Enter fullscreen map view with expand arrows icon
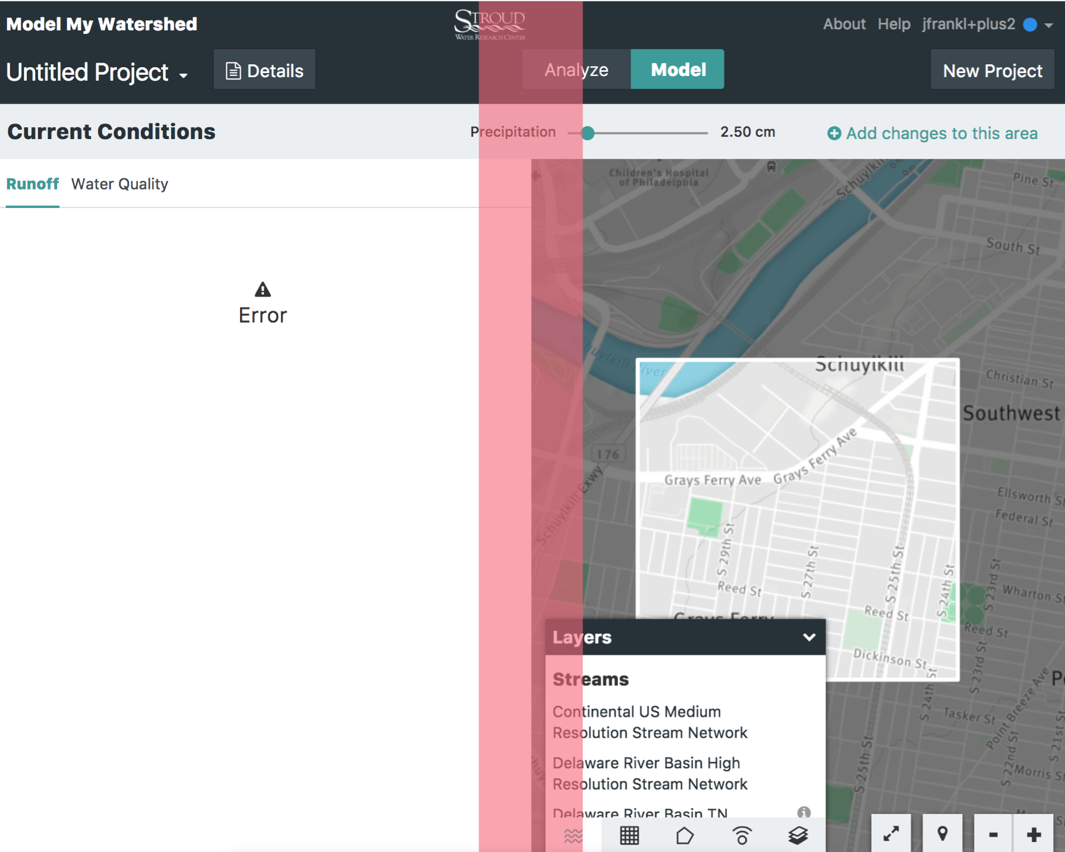Image resolution: width=1065 pixels, height=852 pixels. (x=890, y=835)
